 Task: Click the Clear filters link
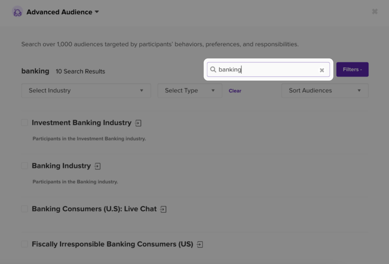235,91
